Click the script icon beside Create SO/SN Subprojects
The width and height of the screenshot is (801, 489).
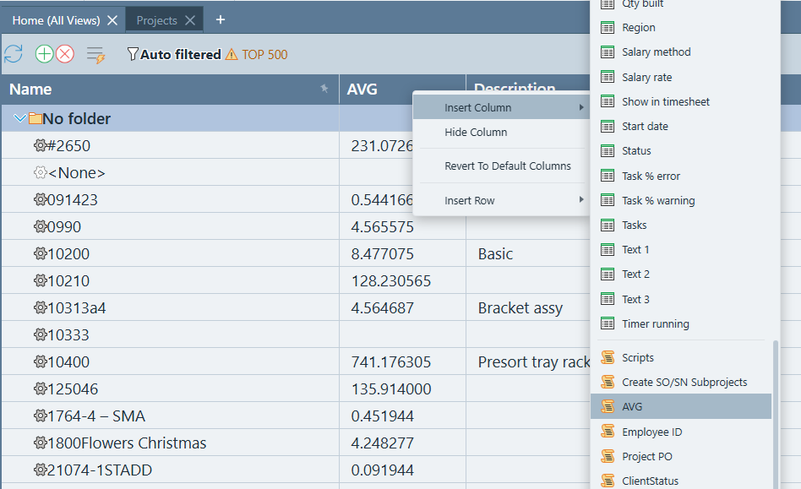coord(608,383)
